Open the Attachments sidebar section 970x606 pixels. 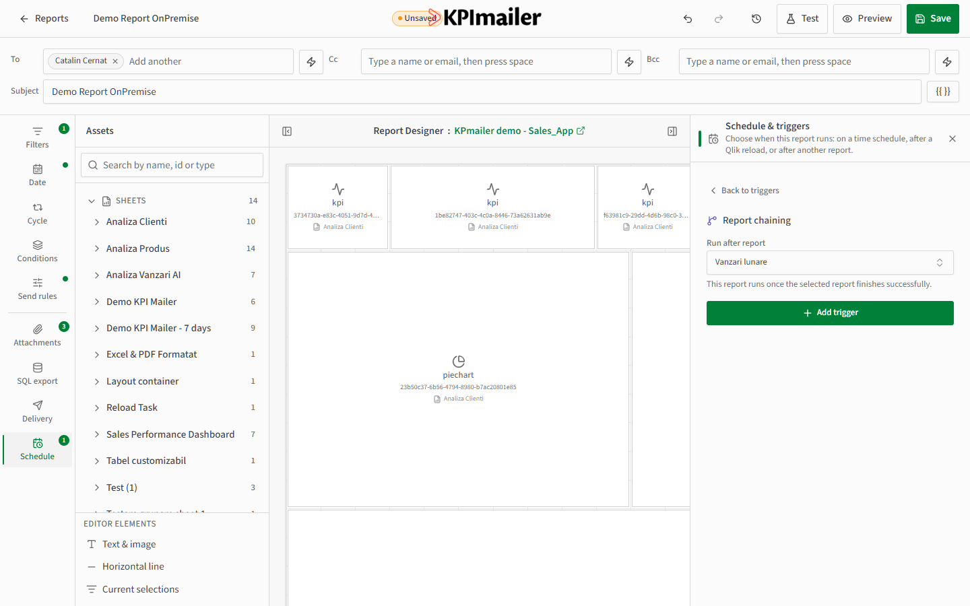[38, 335]
